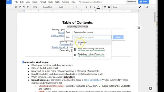Click the Closing works link
Image resolution: width=164 pixels, height=92 pixels.
coord(58,36)
